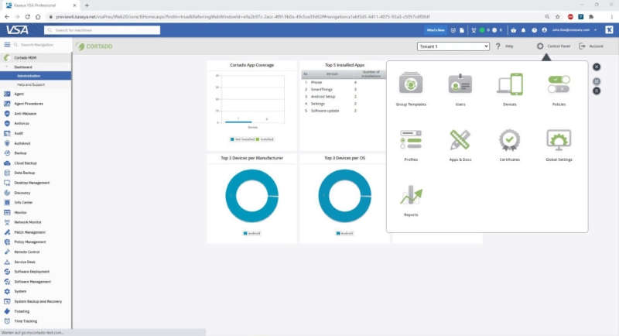
Task: Click the Time Tracking sidebar icon
Action: [x=7, y=321]
